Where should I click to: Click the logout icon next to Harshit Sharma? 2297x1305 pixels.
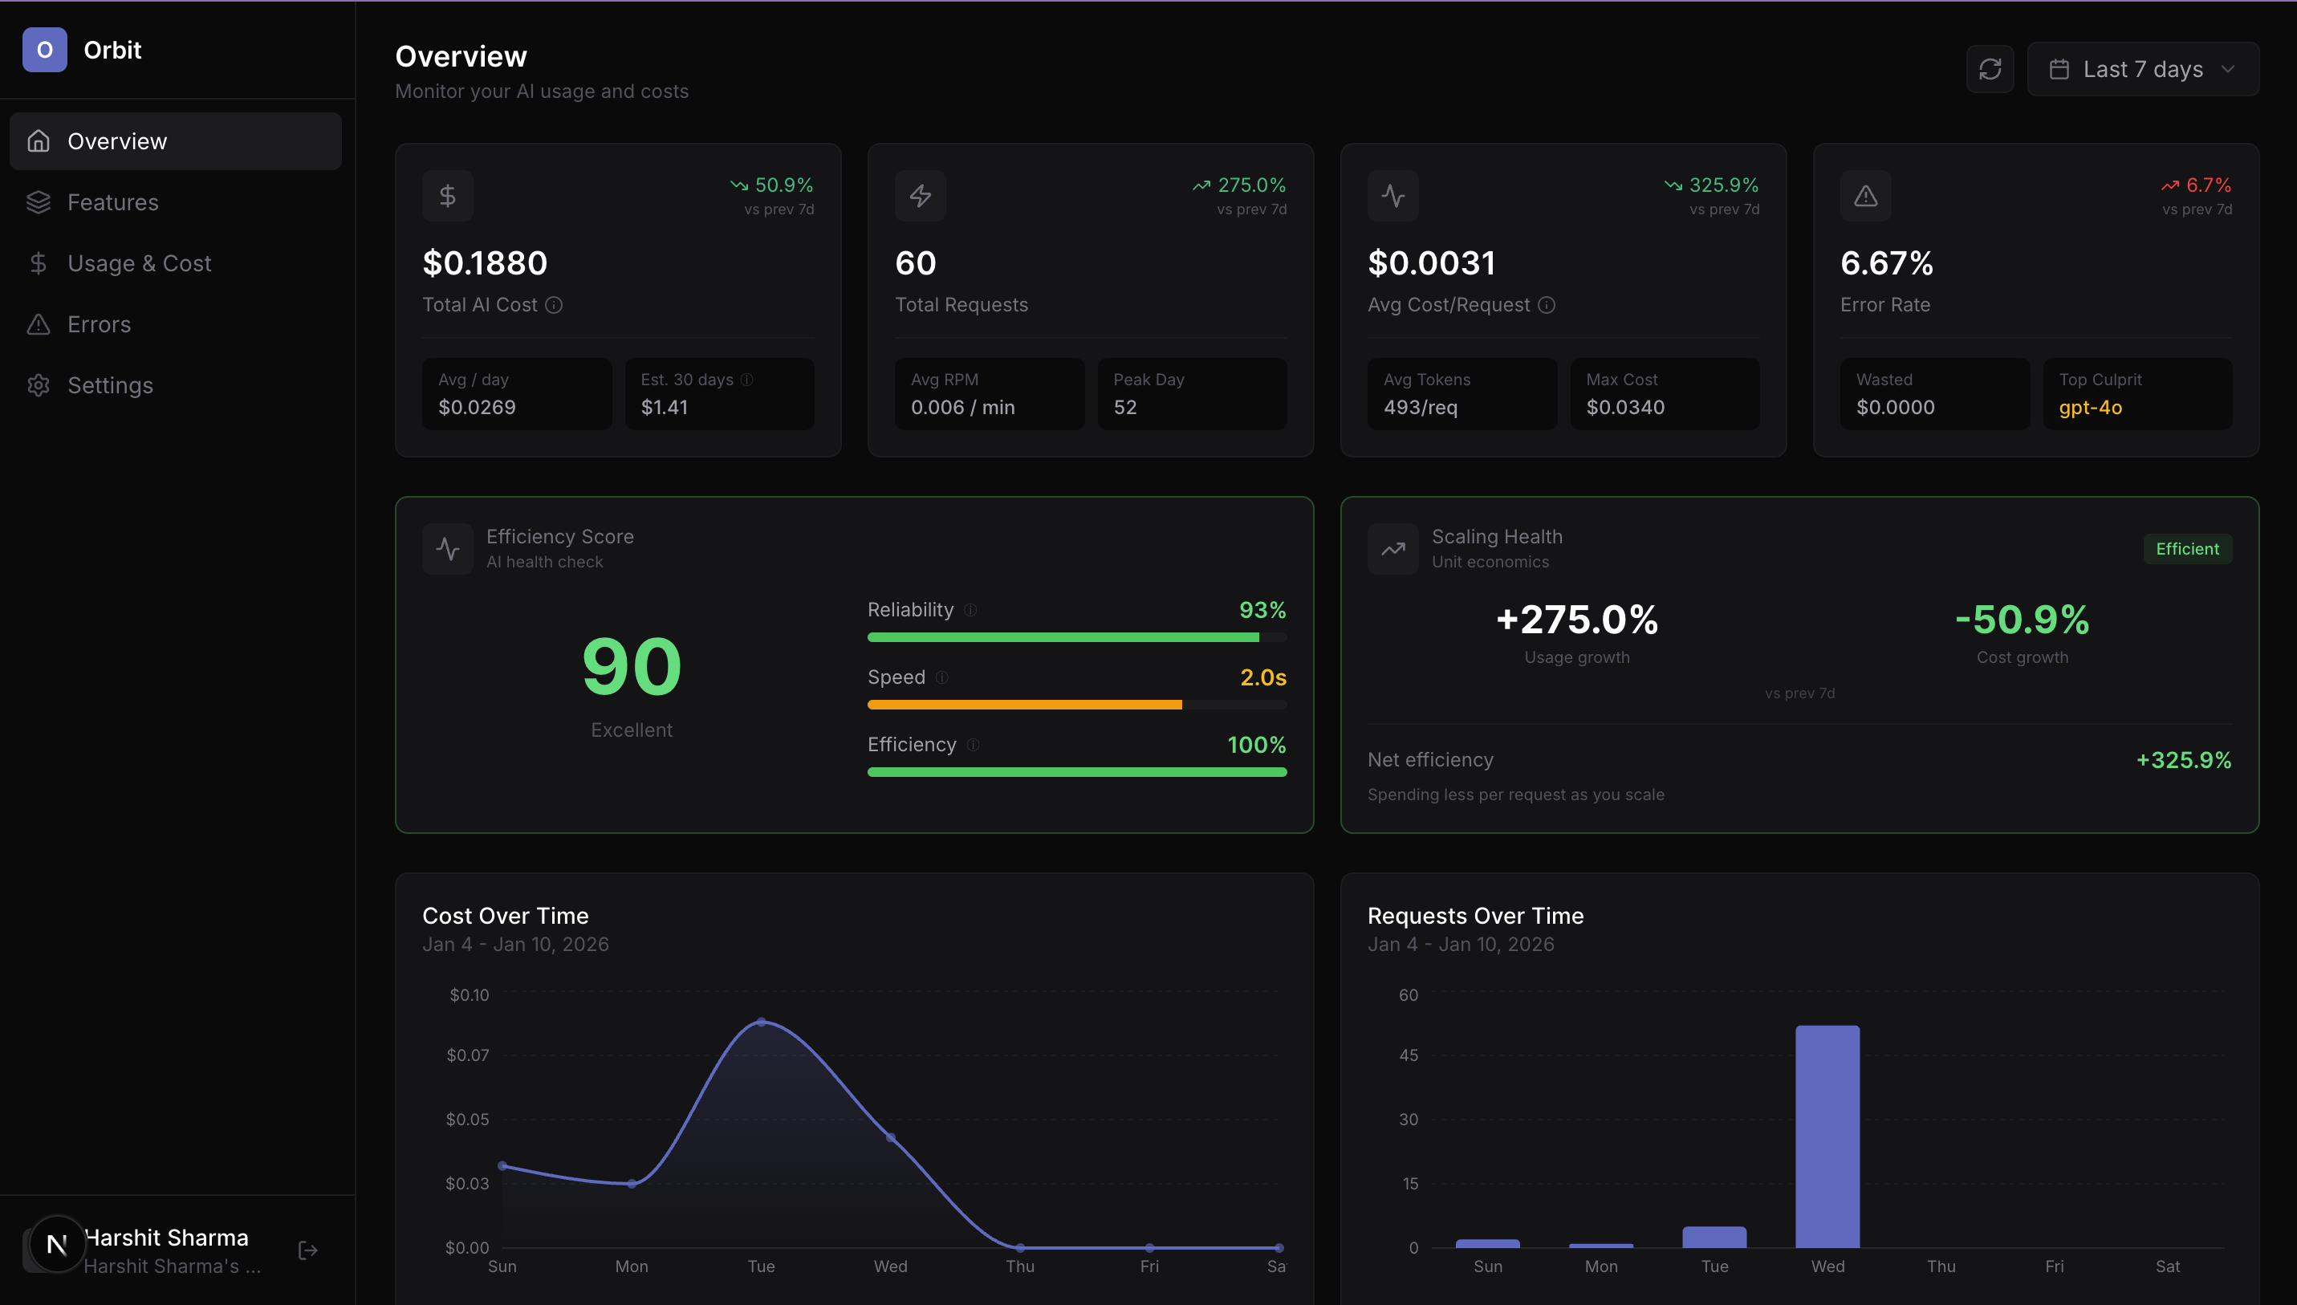click(307, 1250)
